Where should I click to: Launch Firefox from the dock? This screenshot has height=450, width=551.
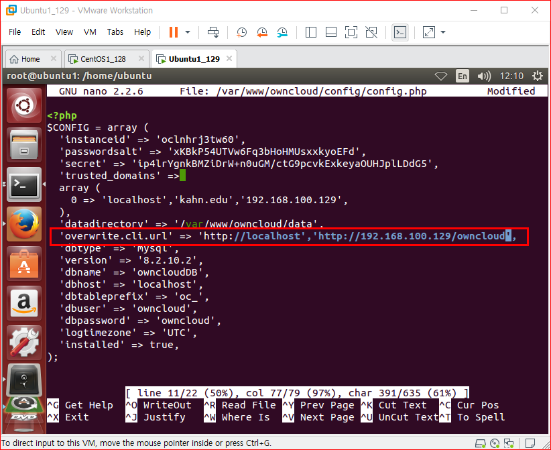24,224
